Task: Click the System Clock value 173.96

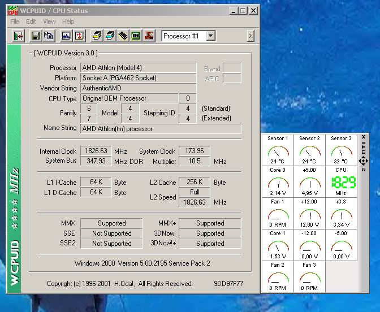Action: [195, 151]
